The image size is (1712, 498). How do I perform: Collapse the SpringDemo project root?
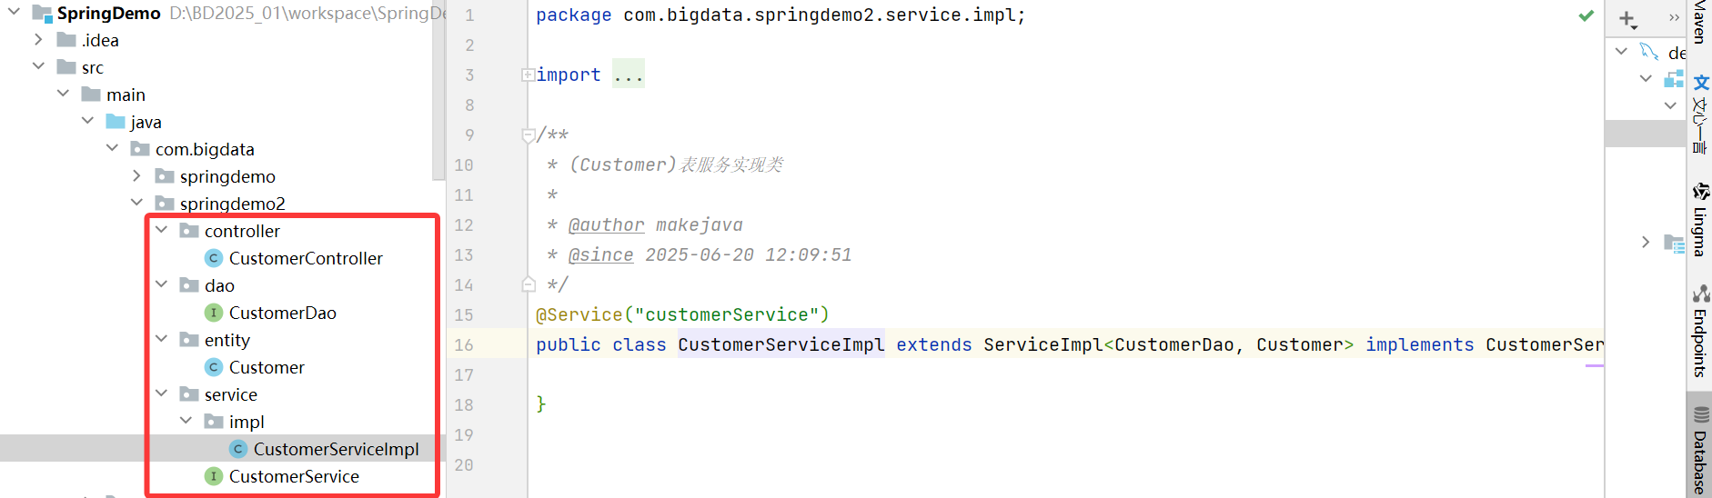(x=14, y=13)
